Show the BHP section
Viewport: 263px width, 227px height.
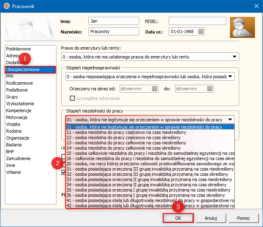pos(30,152)
